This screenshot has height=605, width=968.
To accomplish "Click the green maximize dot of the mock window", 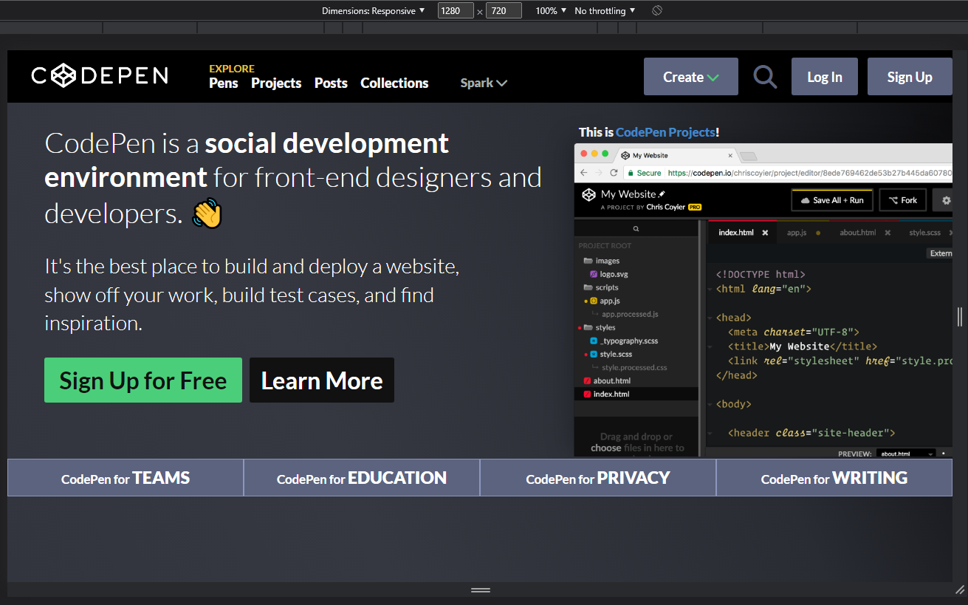I will coord(605,154).
